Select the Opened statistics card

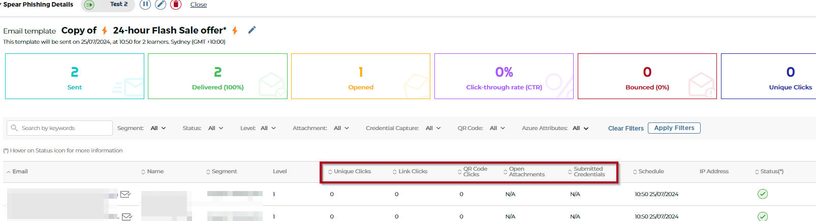361,76
